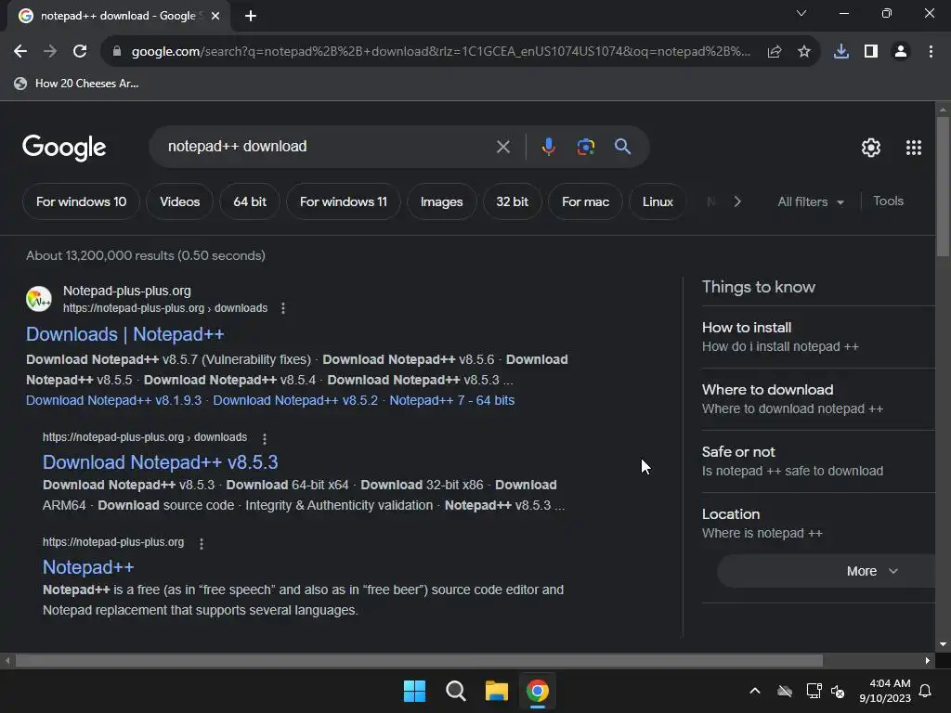The height and width of the screenshot is (713, 951).
Task: Open muted volume tray icon
Action: [x=838, y=691]
